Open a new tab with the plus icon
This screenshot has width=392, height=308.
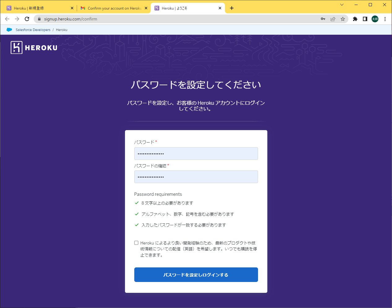[x=232, y=8]
